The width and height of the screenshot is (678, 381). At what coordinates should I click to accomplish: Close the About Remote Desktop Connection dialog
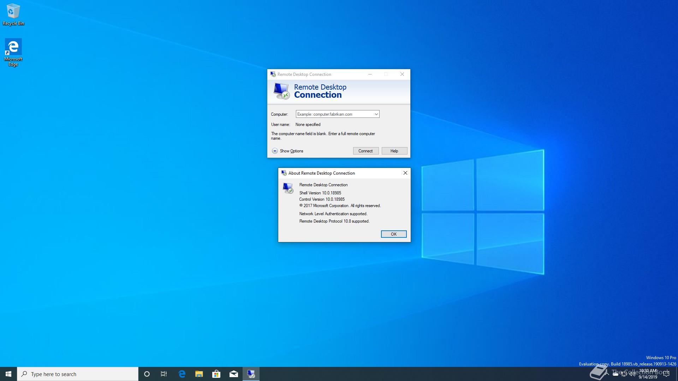[x=405, y=173]
